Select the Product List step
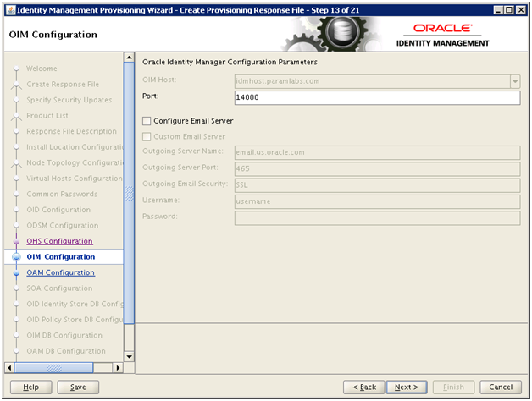This screenshot has width=532, height=401. click(47, 116)
